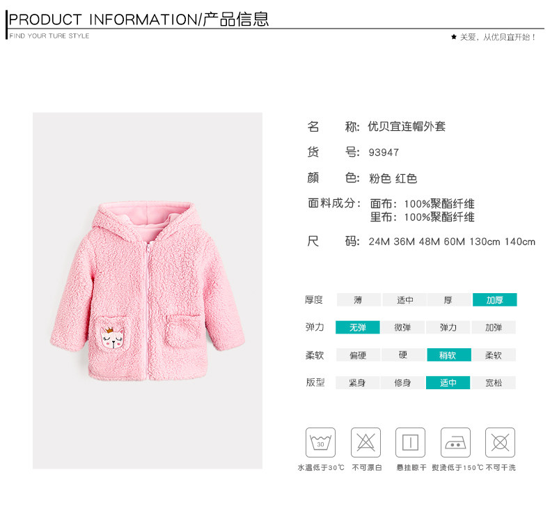Choose 适中 under the 版型 row
The image size is (550, 509).
pyautogui.click(x=448, y=383)
